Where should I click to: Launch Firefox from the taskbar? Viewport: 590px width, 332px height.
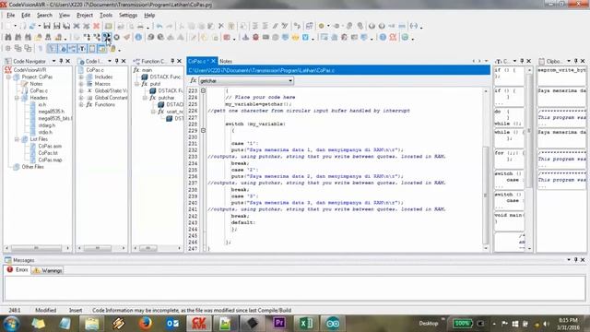145,324
